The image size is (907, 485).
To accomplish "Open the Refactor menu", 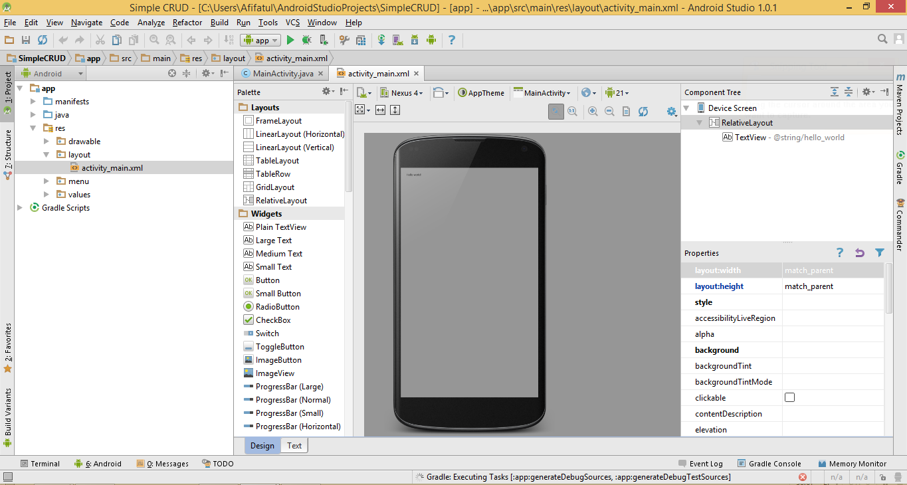I will pyautogui.click(x=187, y=23).
